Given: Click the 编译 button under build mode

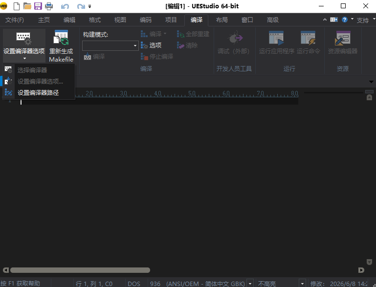Looking at the screenshot, I should (x=94, y=57).
